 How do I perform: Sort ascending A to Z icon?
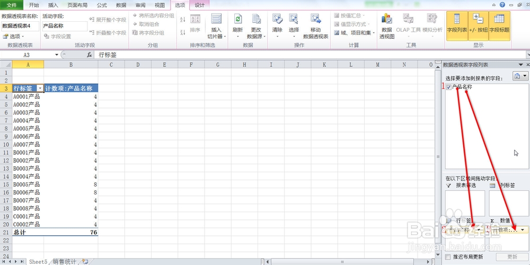pyautogui.click(x=182, y=20)
